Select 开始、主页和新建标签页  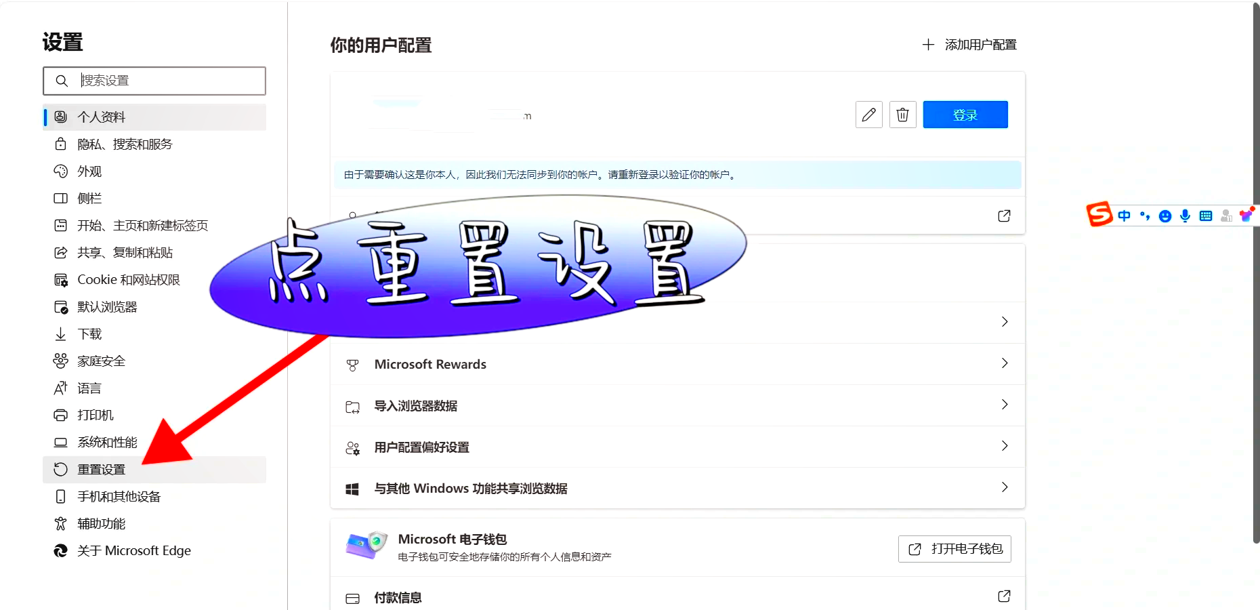coord(154,225)
